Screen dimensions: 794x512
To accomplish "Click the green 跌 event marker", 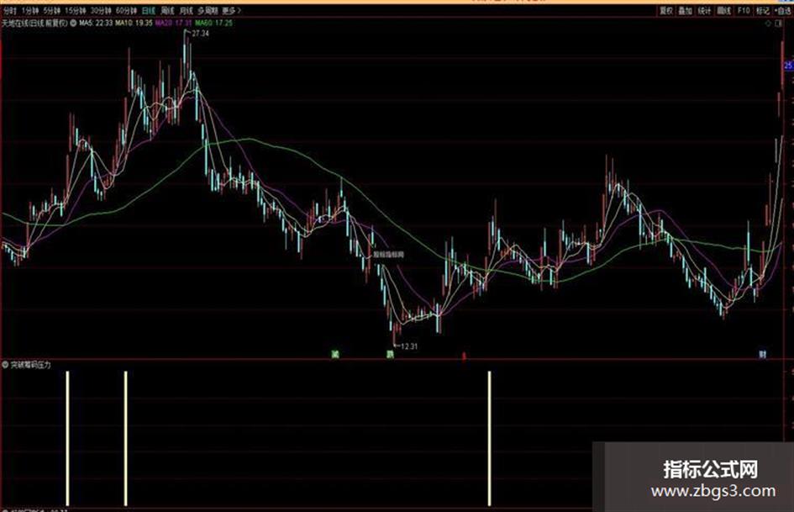I will pyautogui.click(x=390, y=354).
